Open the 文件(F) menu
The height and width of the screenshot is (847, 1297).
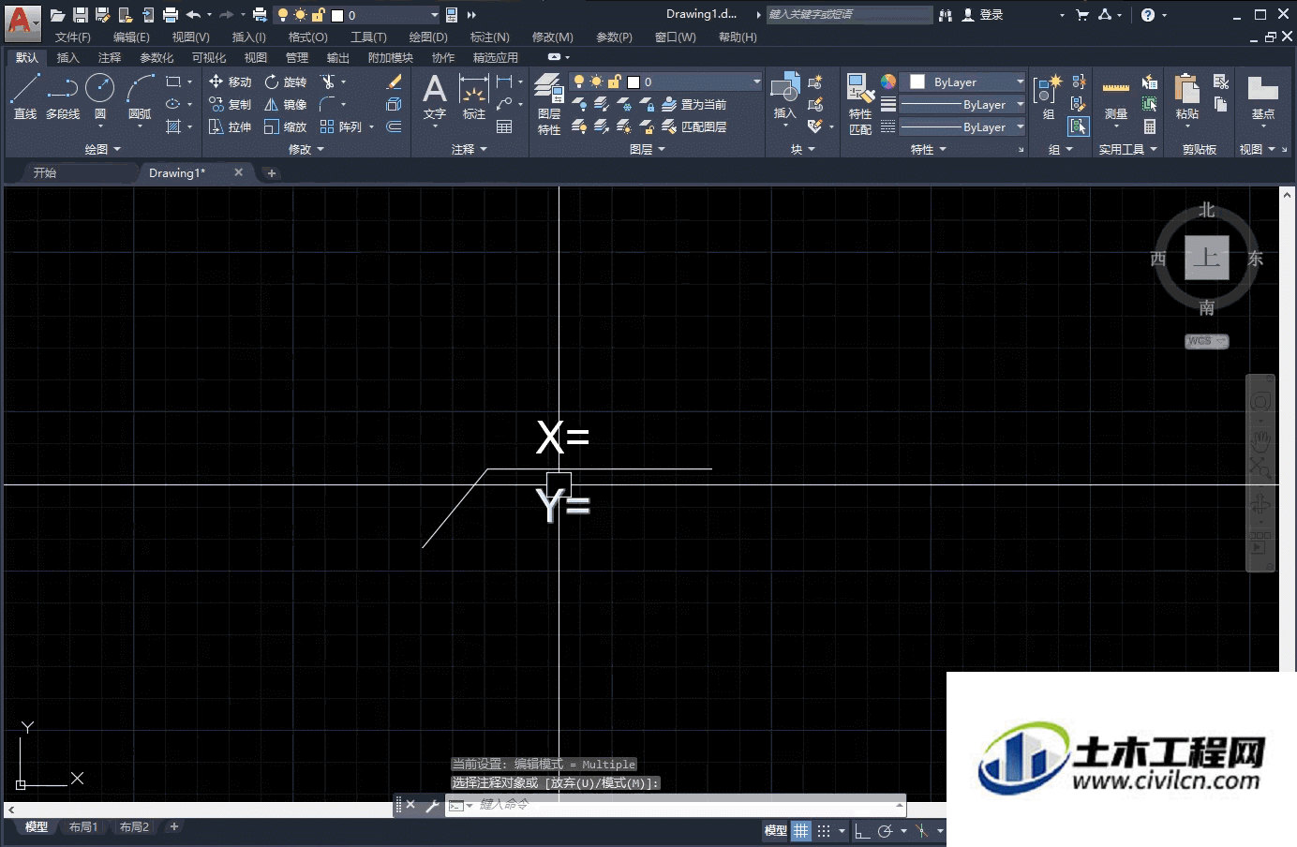72,37
